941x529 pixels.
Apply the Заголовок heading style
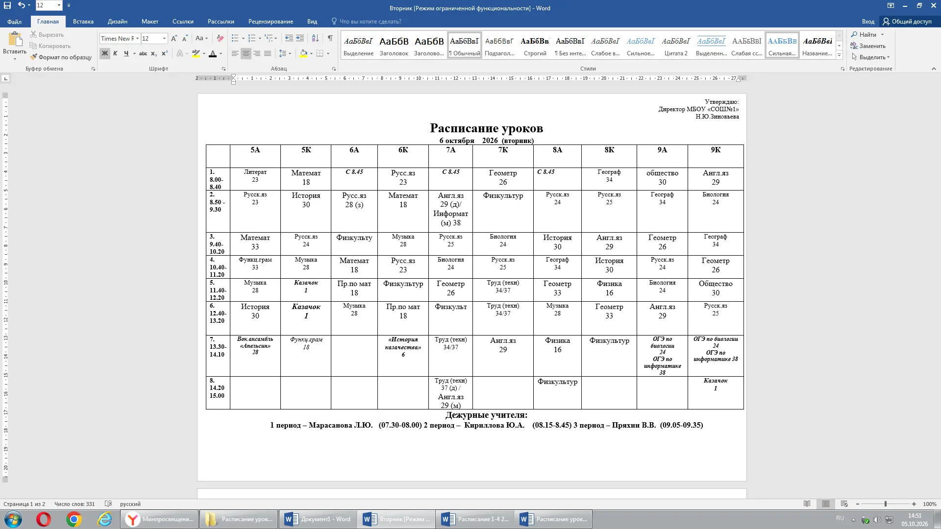(394, 46)
